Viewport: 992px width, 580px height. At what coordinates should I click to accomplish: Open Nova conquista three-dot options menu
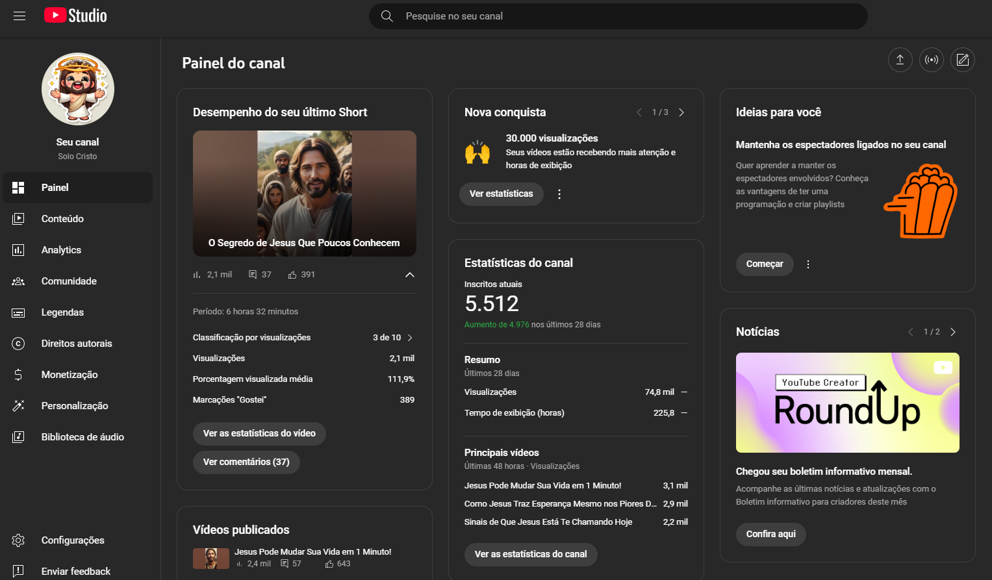click(559, 194)
